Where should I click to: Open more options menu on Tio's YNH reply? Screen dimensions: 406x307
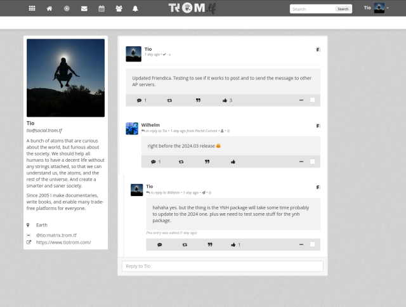coord(301,244)
